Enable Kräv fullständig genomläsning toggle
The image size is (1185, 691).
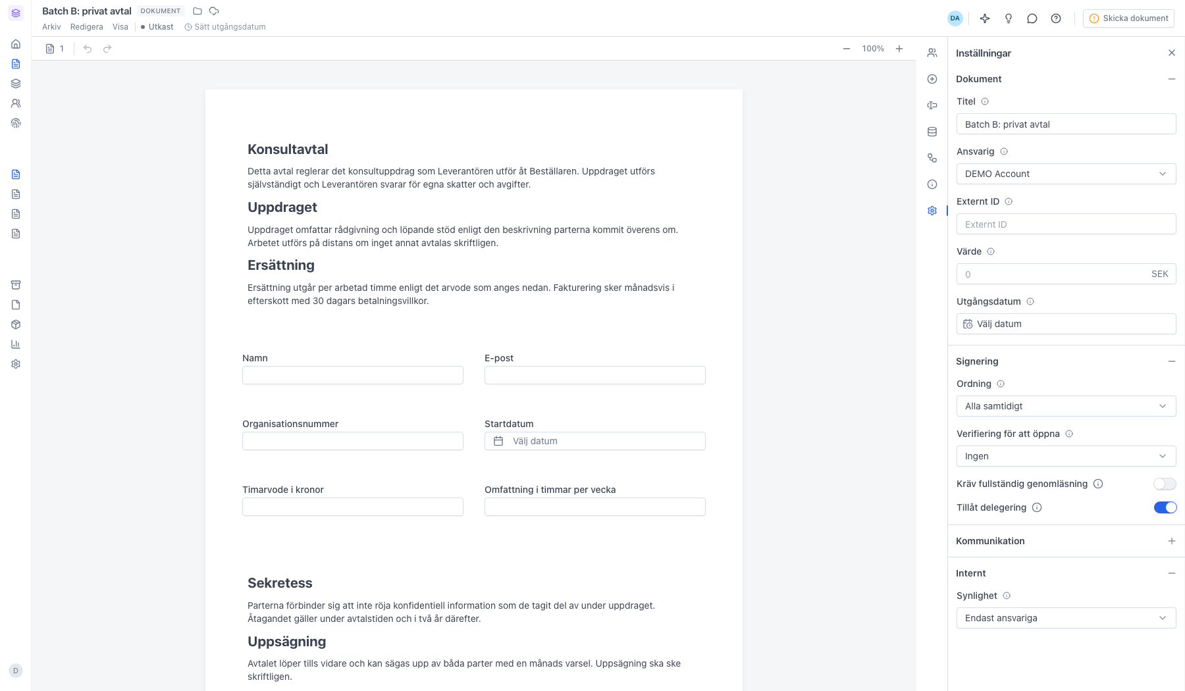point(1165,484)
